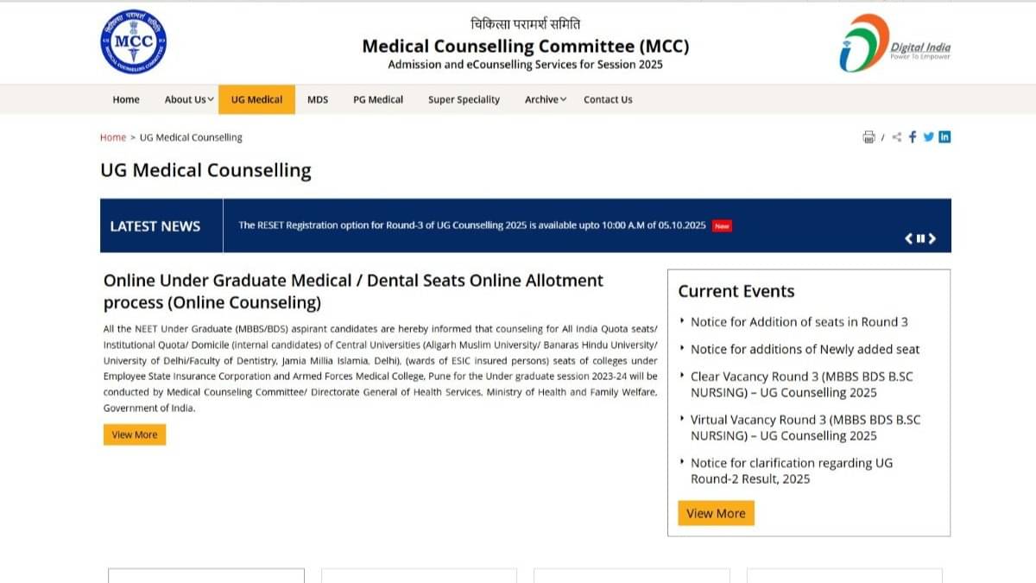Click View More under allotment process text
Viewport: 1036px width, 583px height.
coord(134,434)
